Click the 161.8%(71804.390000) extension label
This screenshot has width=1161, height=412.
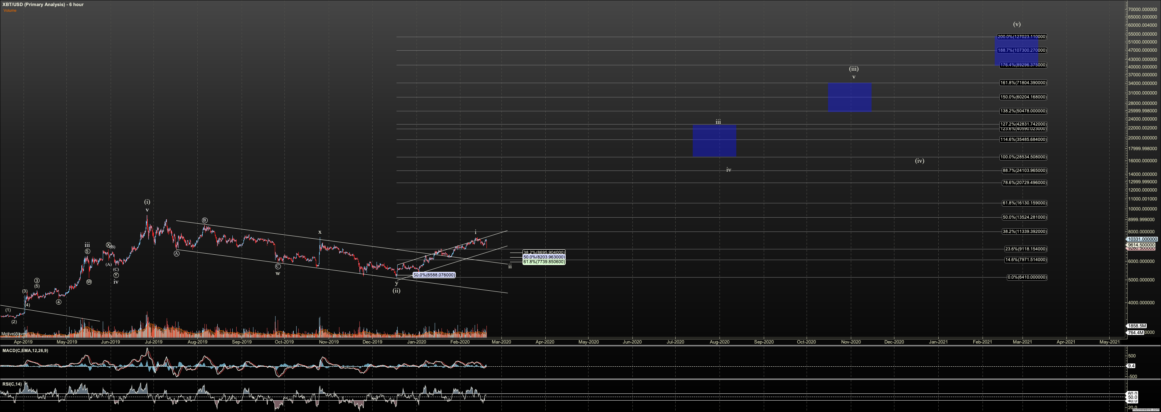[x=1023, y=83]
